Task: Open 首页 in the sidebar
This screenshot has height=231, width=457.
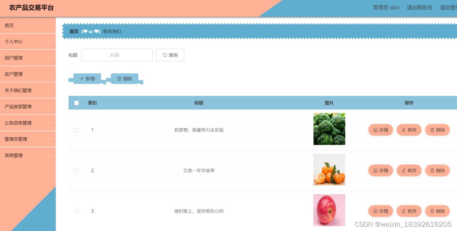Action: click(x=28, y=25)
